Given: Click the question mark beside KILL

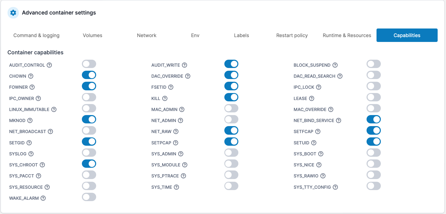Looking at the screenshot, I should click(x=165, y=98).
